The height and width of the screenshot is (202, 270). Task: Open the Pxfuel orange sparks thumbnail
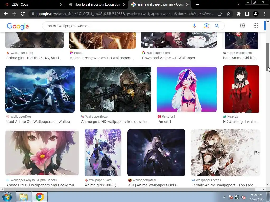102,41
